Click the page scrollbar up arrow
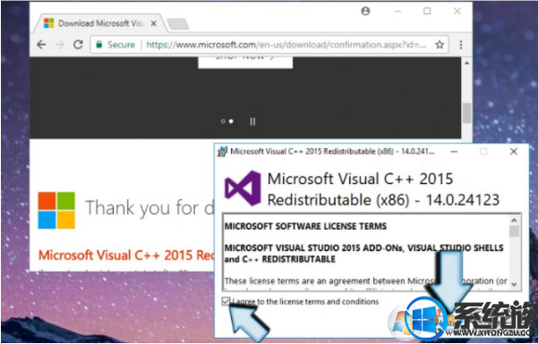 466,63
